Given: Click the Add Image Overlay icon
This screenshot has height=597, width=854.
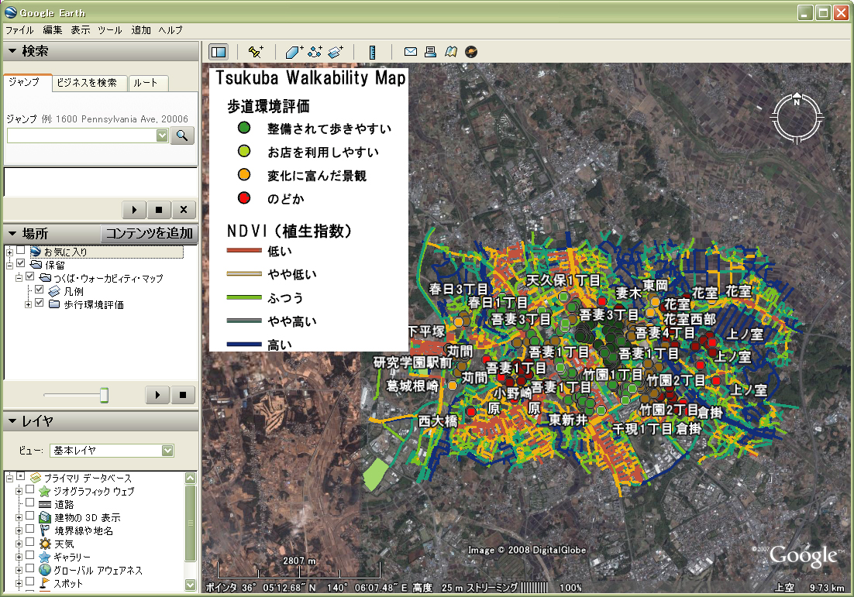Looking at the screenshot, I should pos(336,52).
